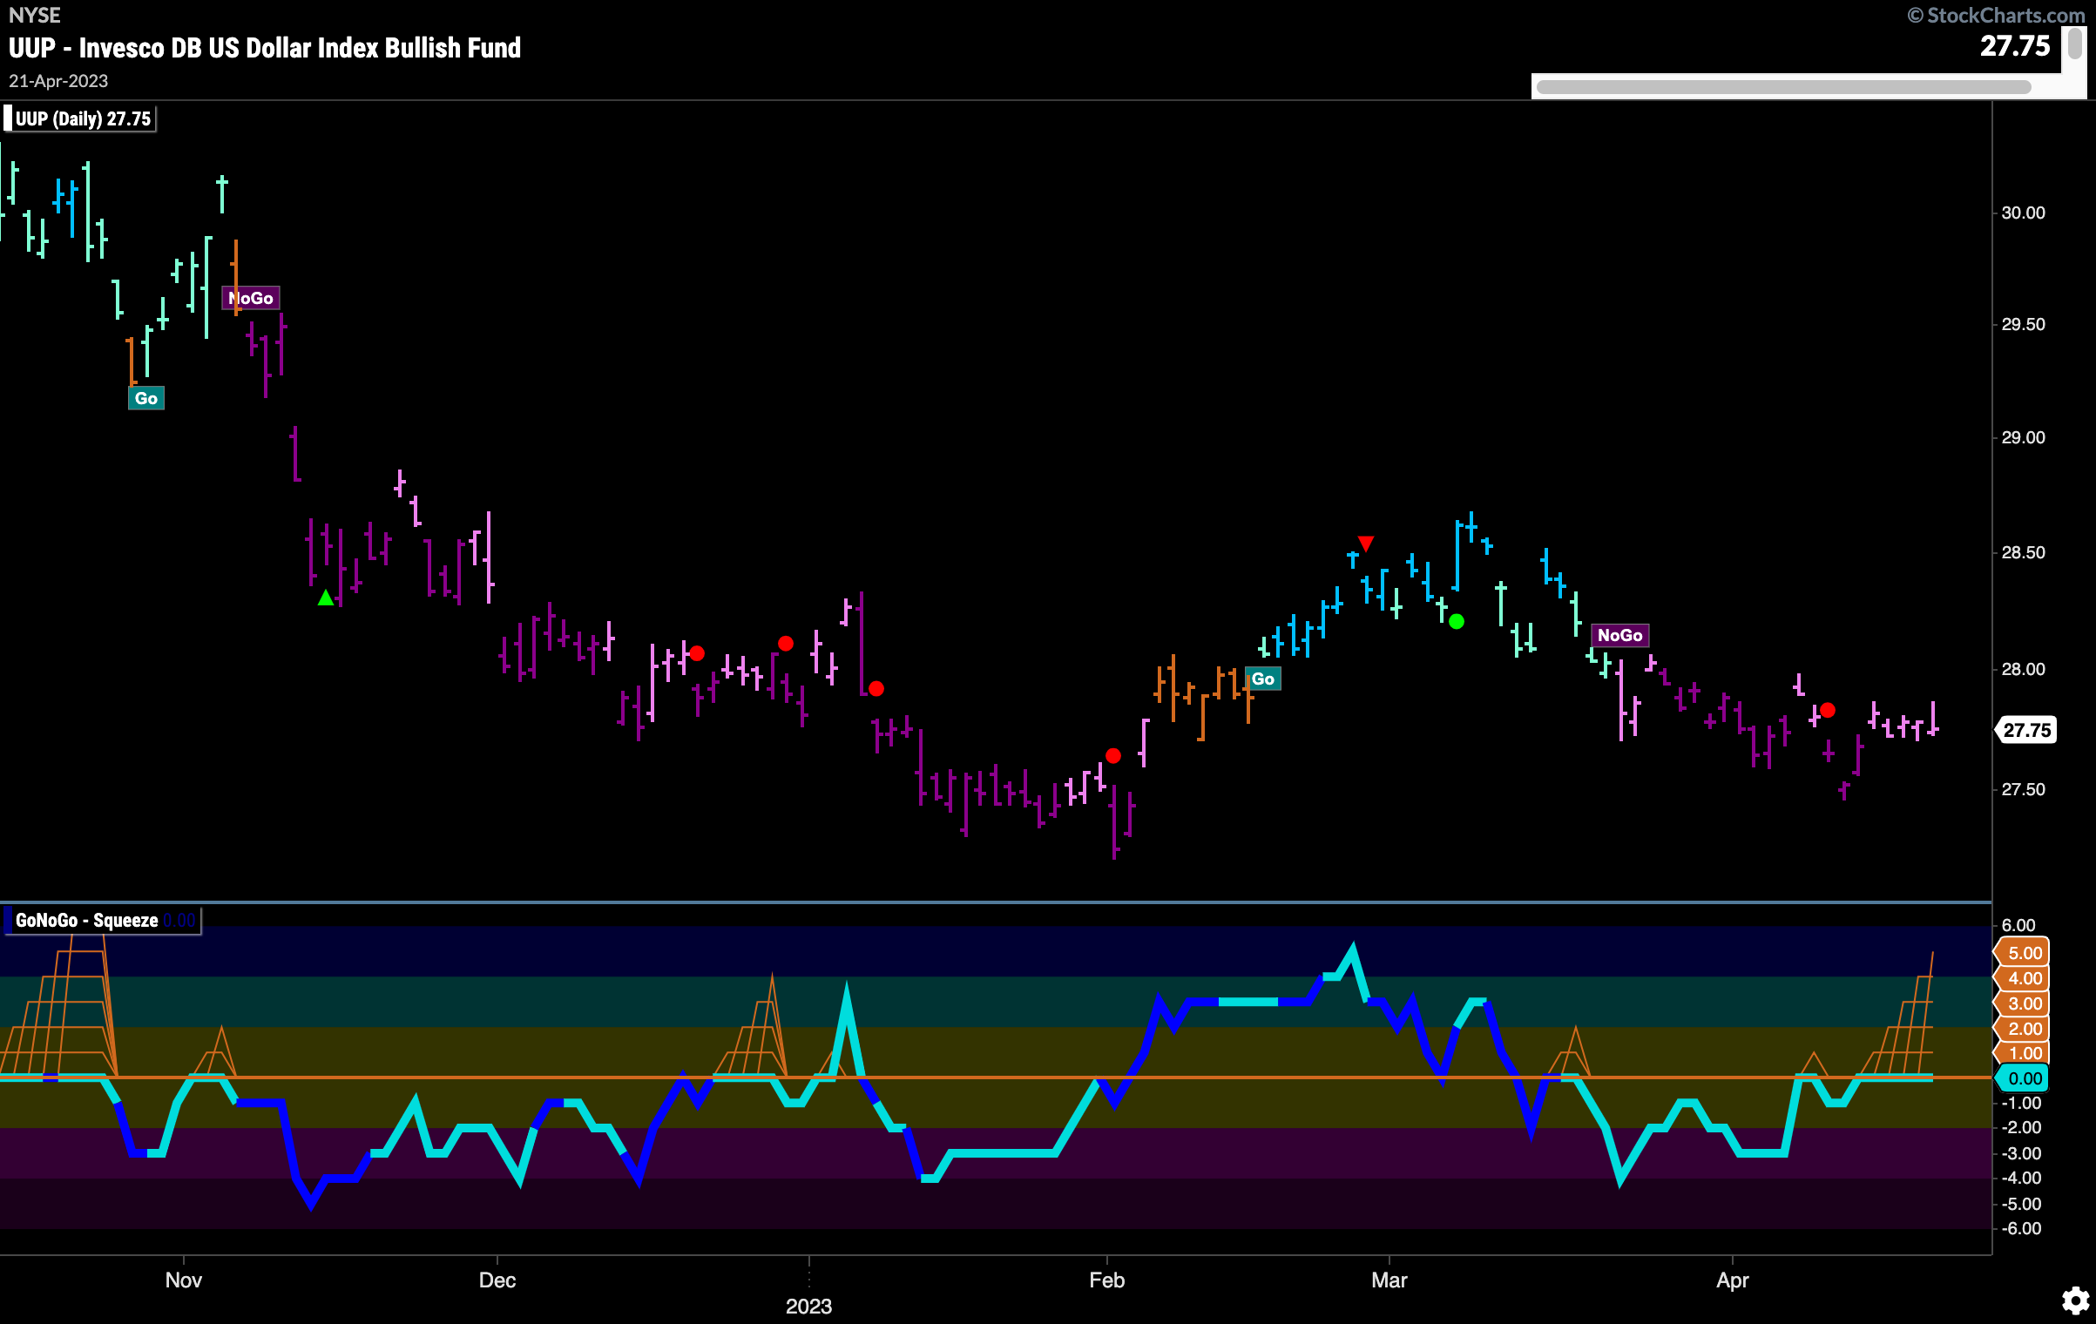
Task: Click the 27.75 current price tag on axis
Action: [2026, 730]
